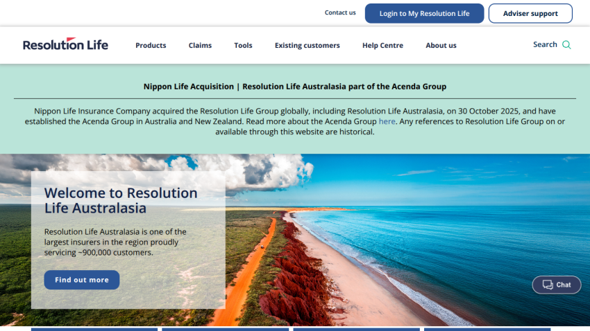Viewport: 590px width, 331px height.
Task: Click the text mentioning ~900,000 customers
Action: click(x=115, y=242)
